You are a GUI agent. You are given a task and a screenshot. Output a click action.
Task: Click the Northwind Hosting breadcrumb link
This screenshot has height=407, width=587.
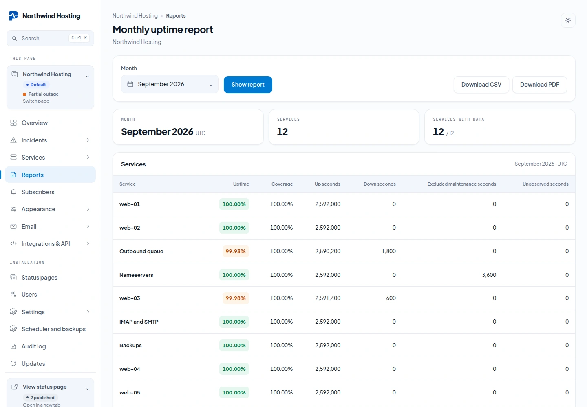click(x=135, y=15)
